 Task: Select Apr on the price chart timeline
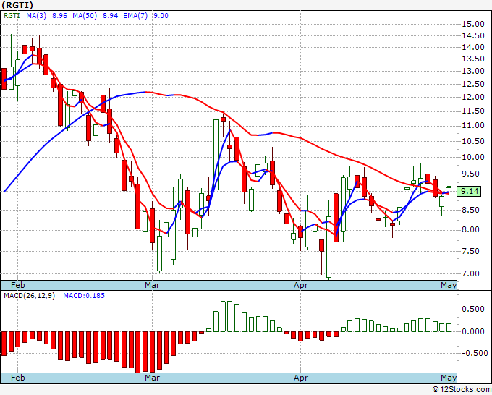301,285
